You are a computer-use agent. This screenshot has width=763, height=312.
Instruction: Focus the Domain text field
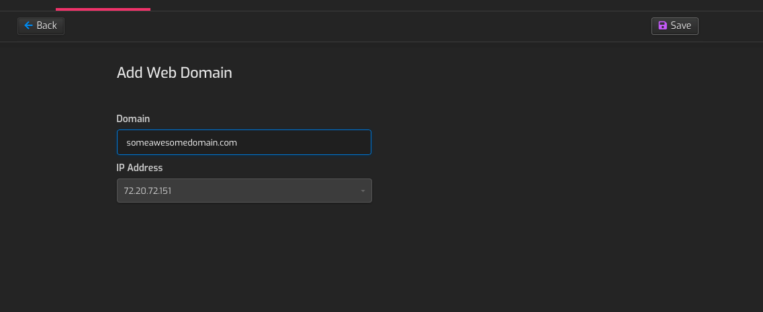click(x=244, y=142)
